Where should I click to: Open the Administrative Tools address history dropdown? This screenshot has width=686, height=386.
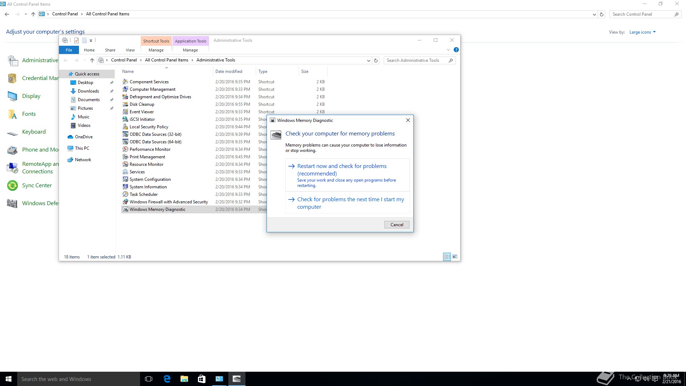pos(368,60)
